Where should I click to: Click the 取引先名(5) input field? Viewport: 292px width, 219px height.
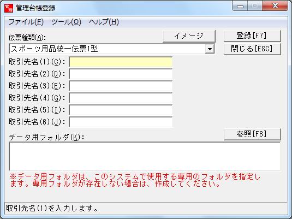click(121, 110)
